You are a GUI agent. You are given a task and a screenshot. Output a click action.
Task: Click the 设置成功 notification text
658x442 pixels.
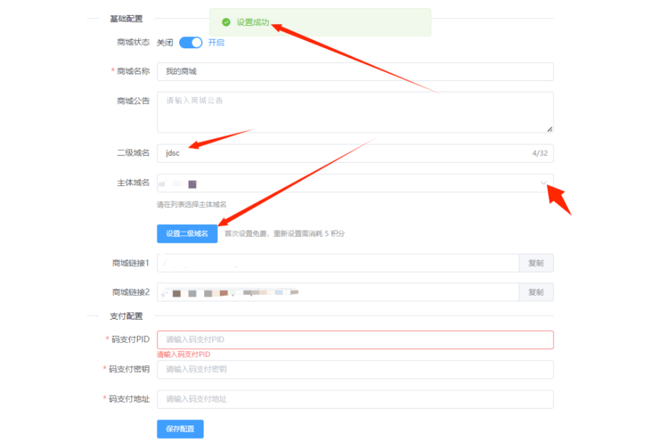[253, 22]
